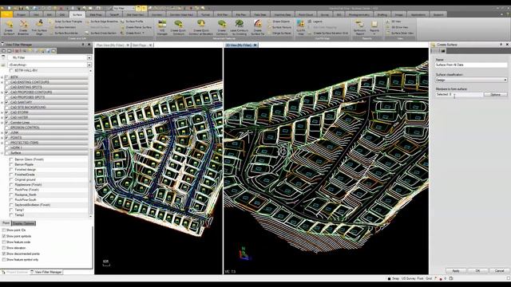The image size is (511, 287).
Task: Open the VCE Manager tool
Action: click(162, 27)
